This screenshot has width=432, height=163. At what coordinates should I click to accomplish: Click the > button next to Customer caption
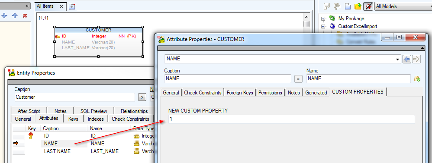point(142,97)
